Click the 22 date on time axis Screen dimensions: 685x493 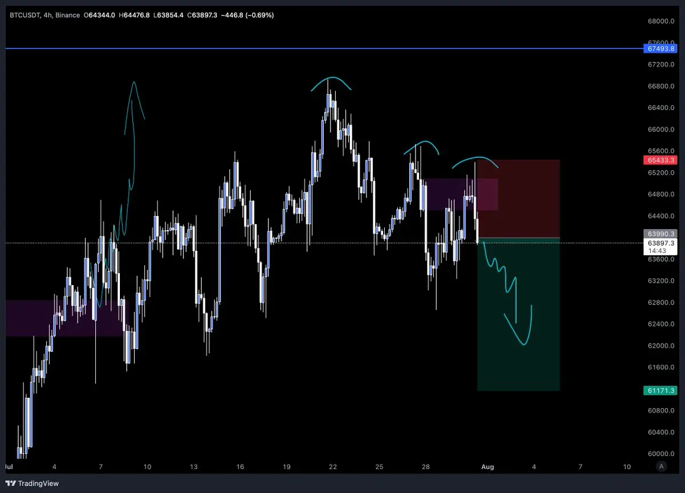pos(333,467)
